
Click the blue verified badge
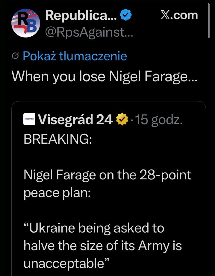click(125, 16)
